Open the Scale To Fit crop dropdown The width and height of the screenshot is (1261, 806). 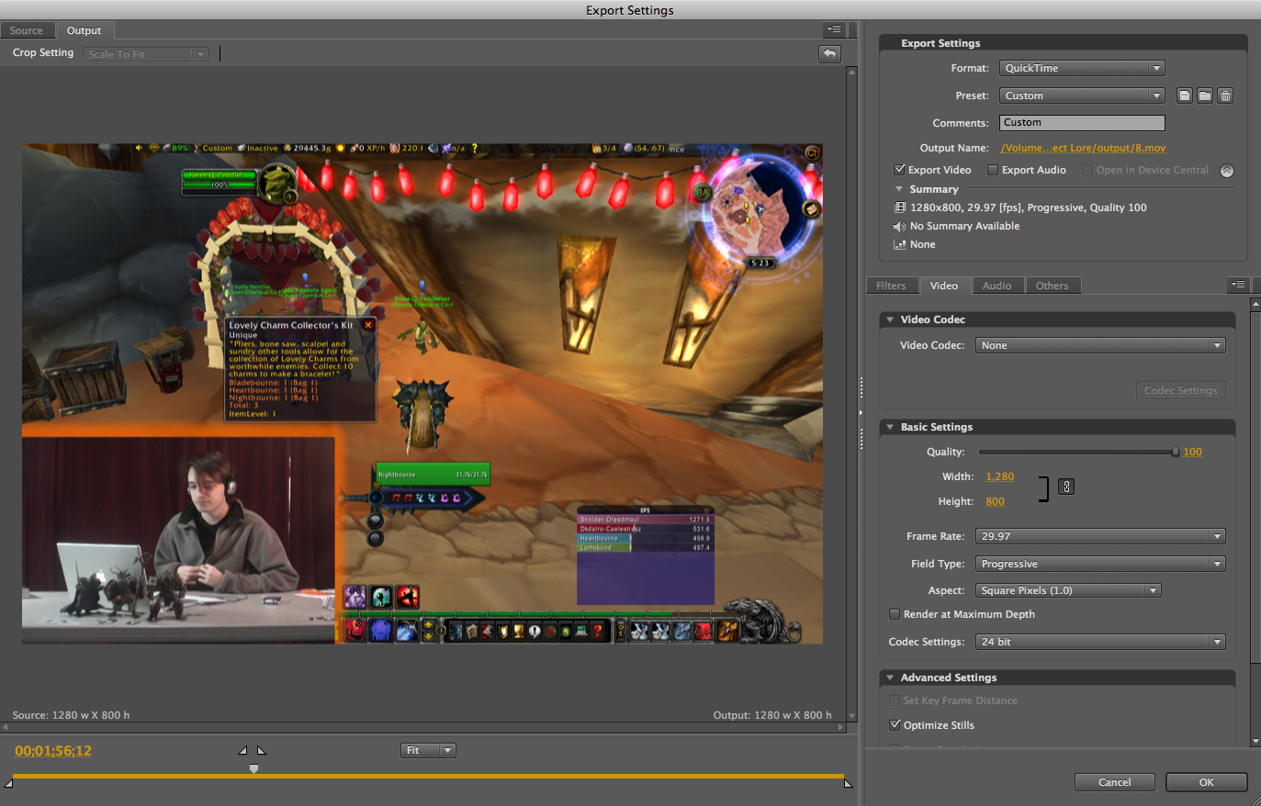click(x=146, y=54)
